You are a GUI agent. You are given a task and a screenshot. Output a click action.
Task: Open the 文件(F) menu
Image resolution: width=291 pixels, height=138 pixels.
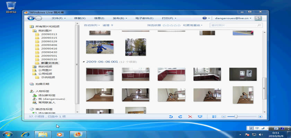(59, 18)
